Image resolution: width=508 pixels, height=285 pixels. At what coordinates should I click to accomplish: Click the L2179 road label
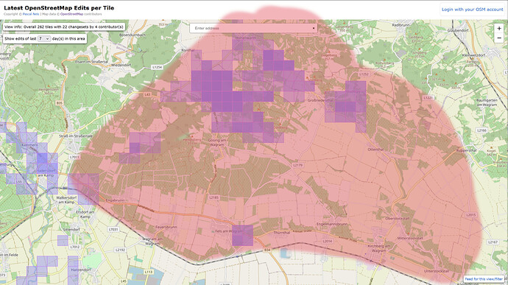click(x=297, y=165)
